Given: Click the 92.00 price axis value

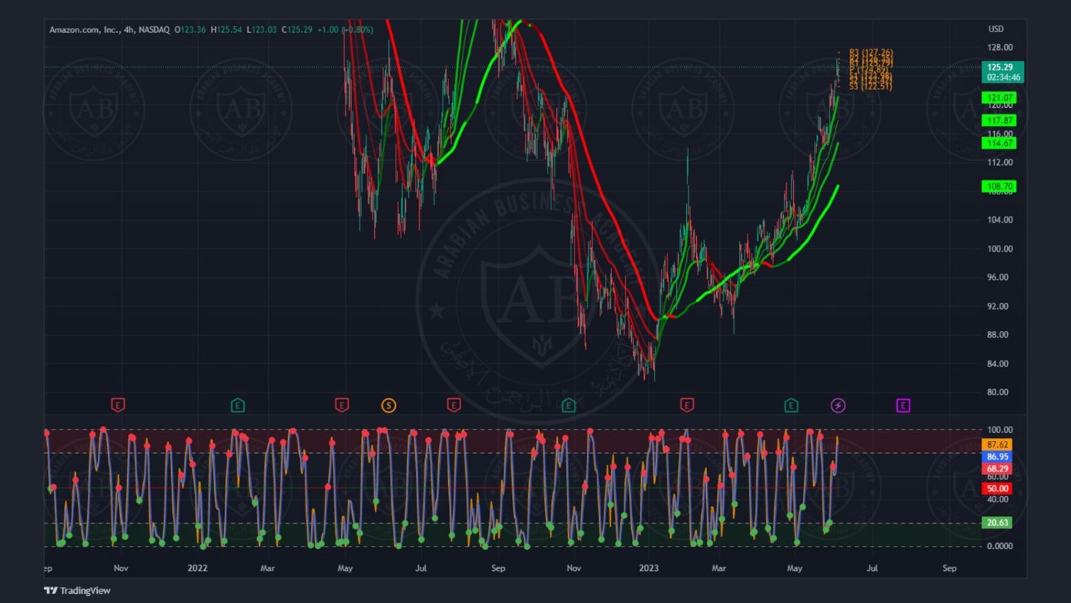Looking at the screenshot, I should pos(1000,306).
